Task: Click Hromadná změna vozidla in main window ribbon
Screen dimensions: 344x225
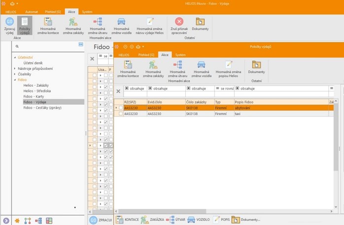Action: pos(121,26)
